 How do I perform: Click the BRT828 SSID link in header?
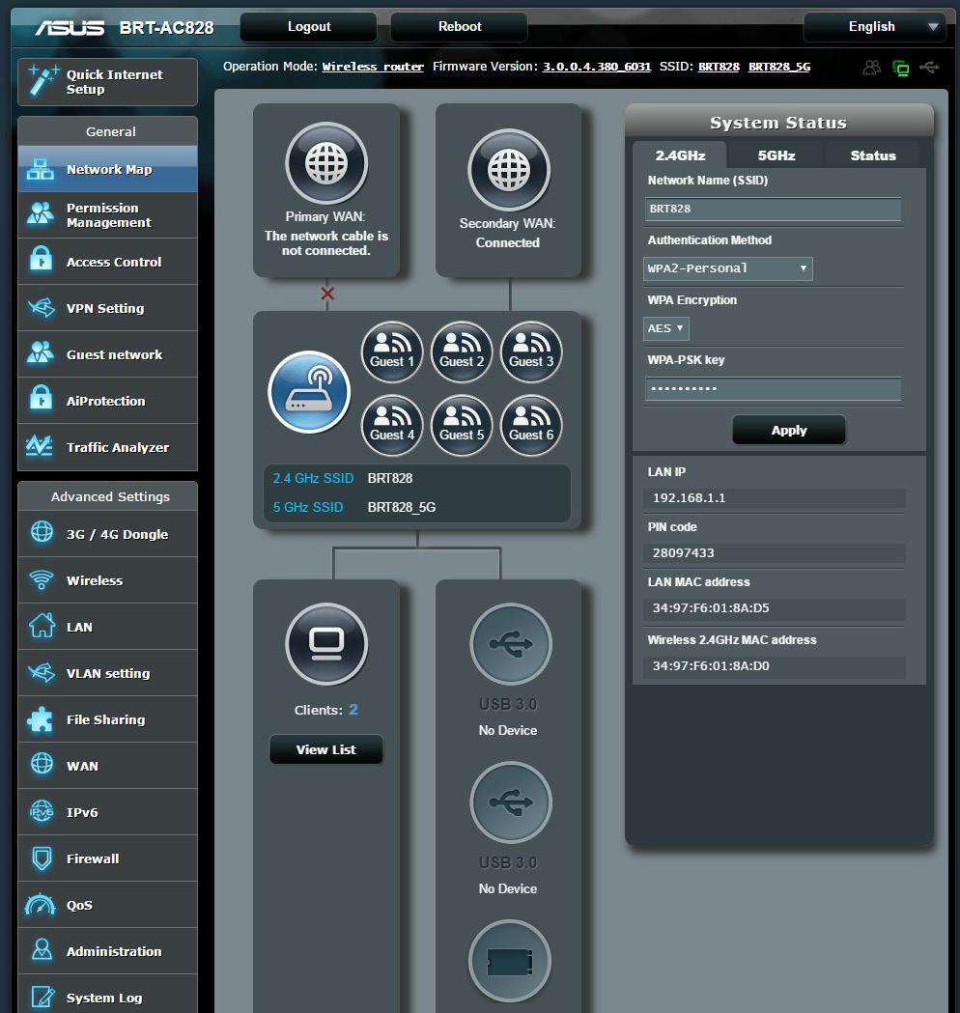(719, 67)
